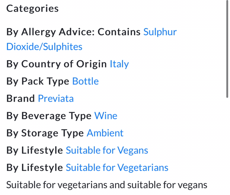Follow the Suitable for Vegetarians link
Viewport: 230px width, 195px height.
(117, 168)
